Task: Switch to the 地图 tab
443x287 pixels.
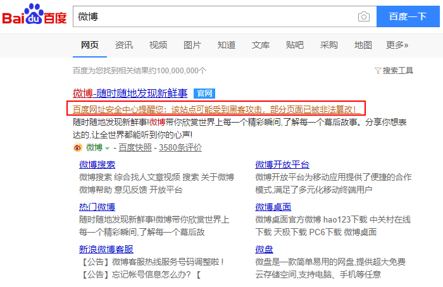Action: point(363,45)
